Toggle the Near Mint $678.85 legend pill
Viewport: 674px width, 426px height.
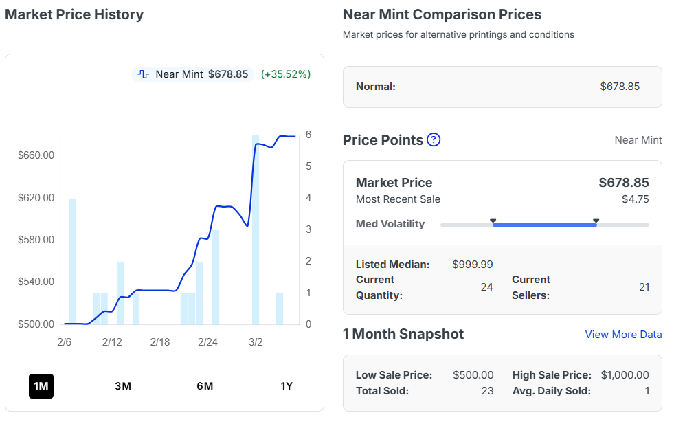point(193,74)
